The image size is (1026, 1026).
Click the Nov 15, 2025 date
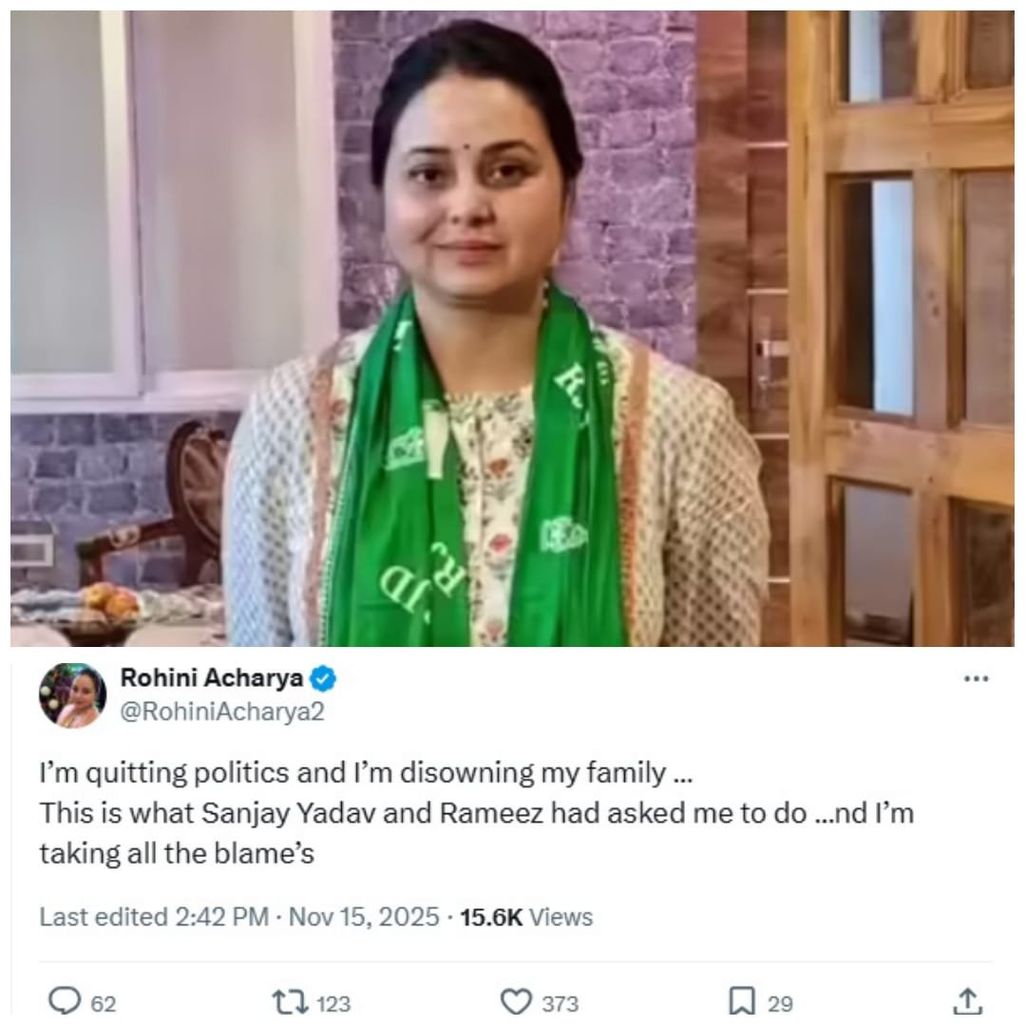364,917
